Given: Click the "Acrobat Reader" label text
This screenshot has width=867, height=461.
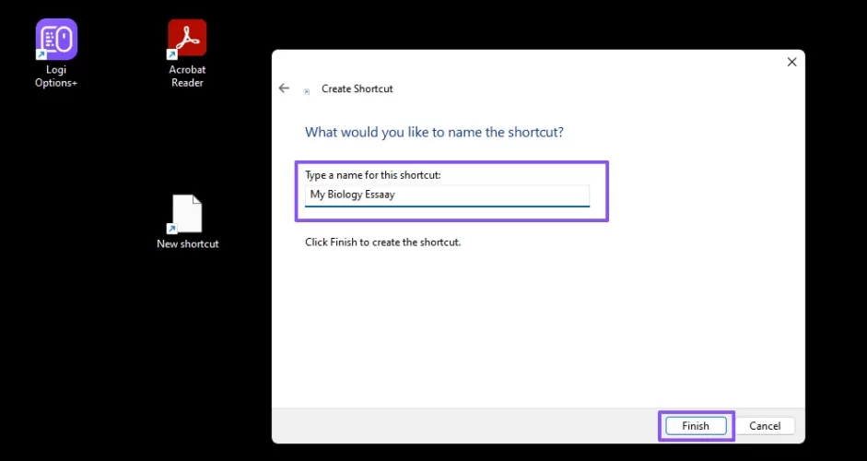Looking at the screenshot, I should point(187,77).
